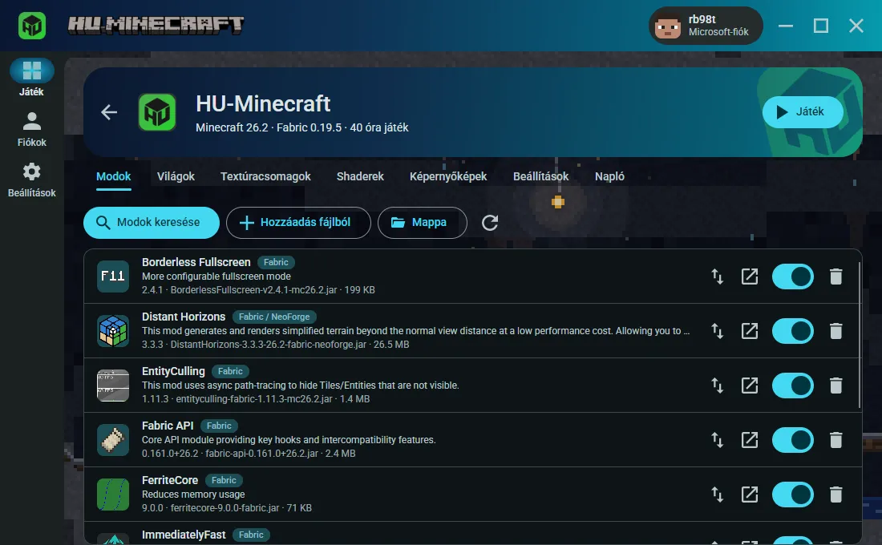Go back with the left arrow
The width and height of the screenshot is (882, 545).
pyautogui.click(x=109, y=112)
